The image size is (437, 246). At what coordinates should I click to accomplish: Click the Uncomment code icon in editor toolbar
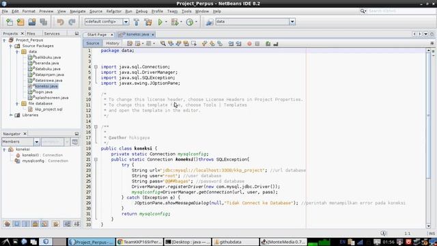(x=276, y=44)
